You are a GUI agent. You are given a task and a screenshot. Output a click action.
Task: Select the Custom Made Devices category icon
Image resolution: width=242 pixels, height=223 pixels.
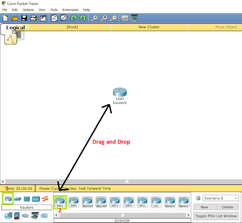(x=35, y=215)
